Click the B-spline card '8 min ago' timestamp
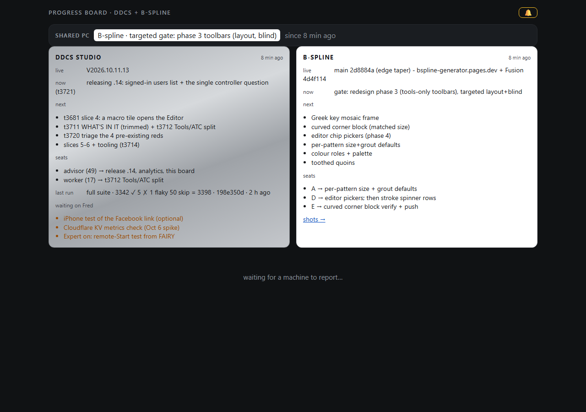The width and height of the screenshot is (586, 412). 520,58
